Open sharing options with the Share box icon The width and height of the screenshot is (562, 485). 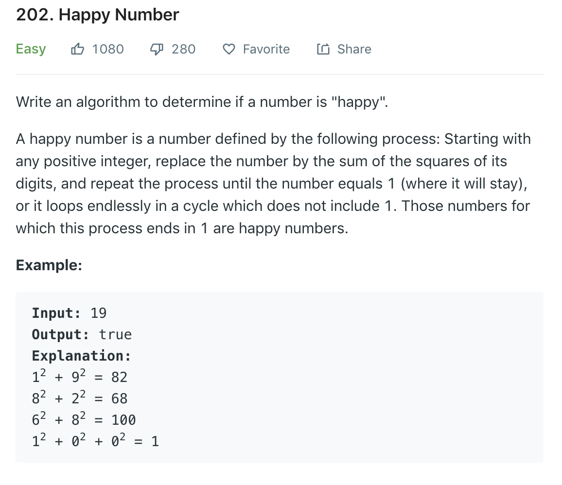click(x=323, y=49)
